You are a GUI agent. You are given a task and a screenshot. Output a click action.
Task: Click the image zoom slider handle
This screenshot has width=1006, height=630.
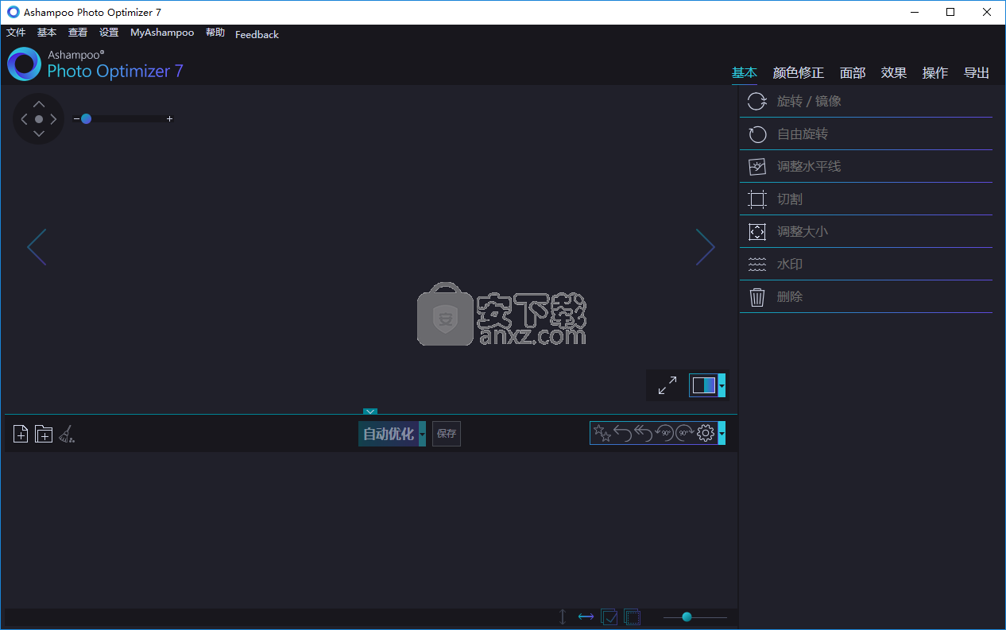[x=86, y=118]
